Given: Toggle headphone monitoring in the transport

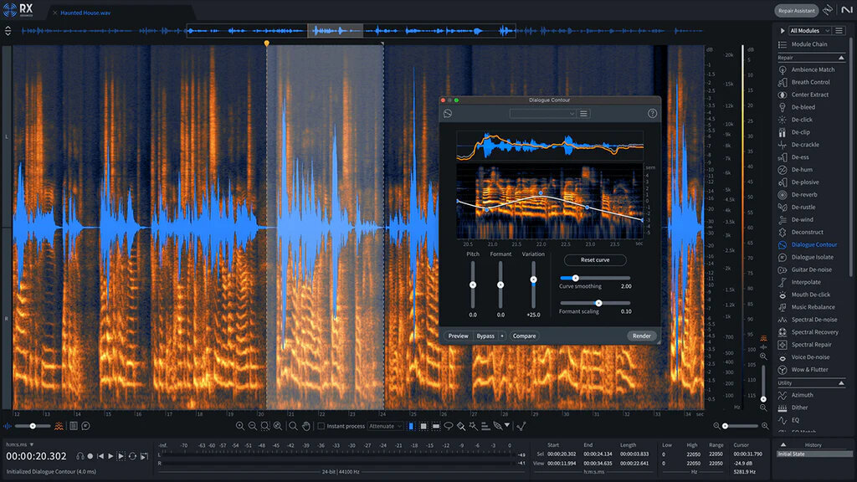Looking at the screenshot, I should 80,456.
